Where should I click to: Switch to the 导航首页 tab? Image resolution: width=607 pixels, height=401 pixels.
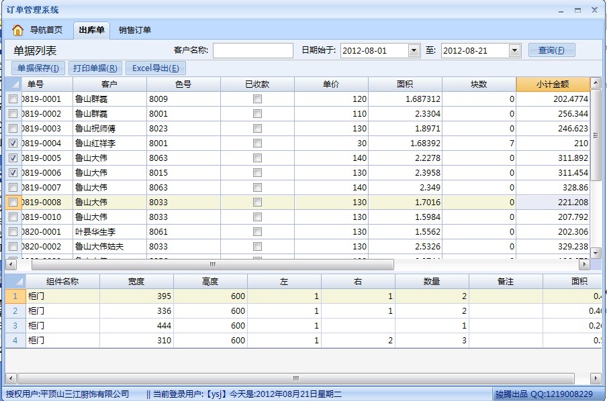[46, 30]
